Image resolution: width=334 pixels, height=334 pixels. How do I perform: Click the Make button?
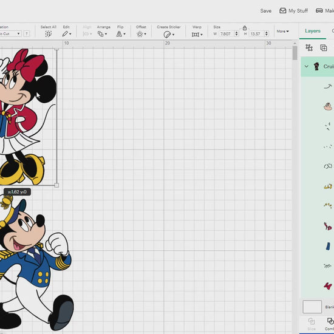point(325,11)
